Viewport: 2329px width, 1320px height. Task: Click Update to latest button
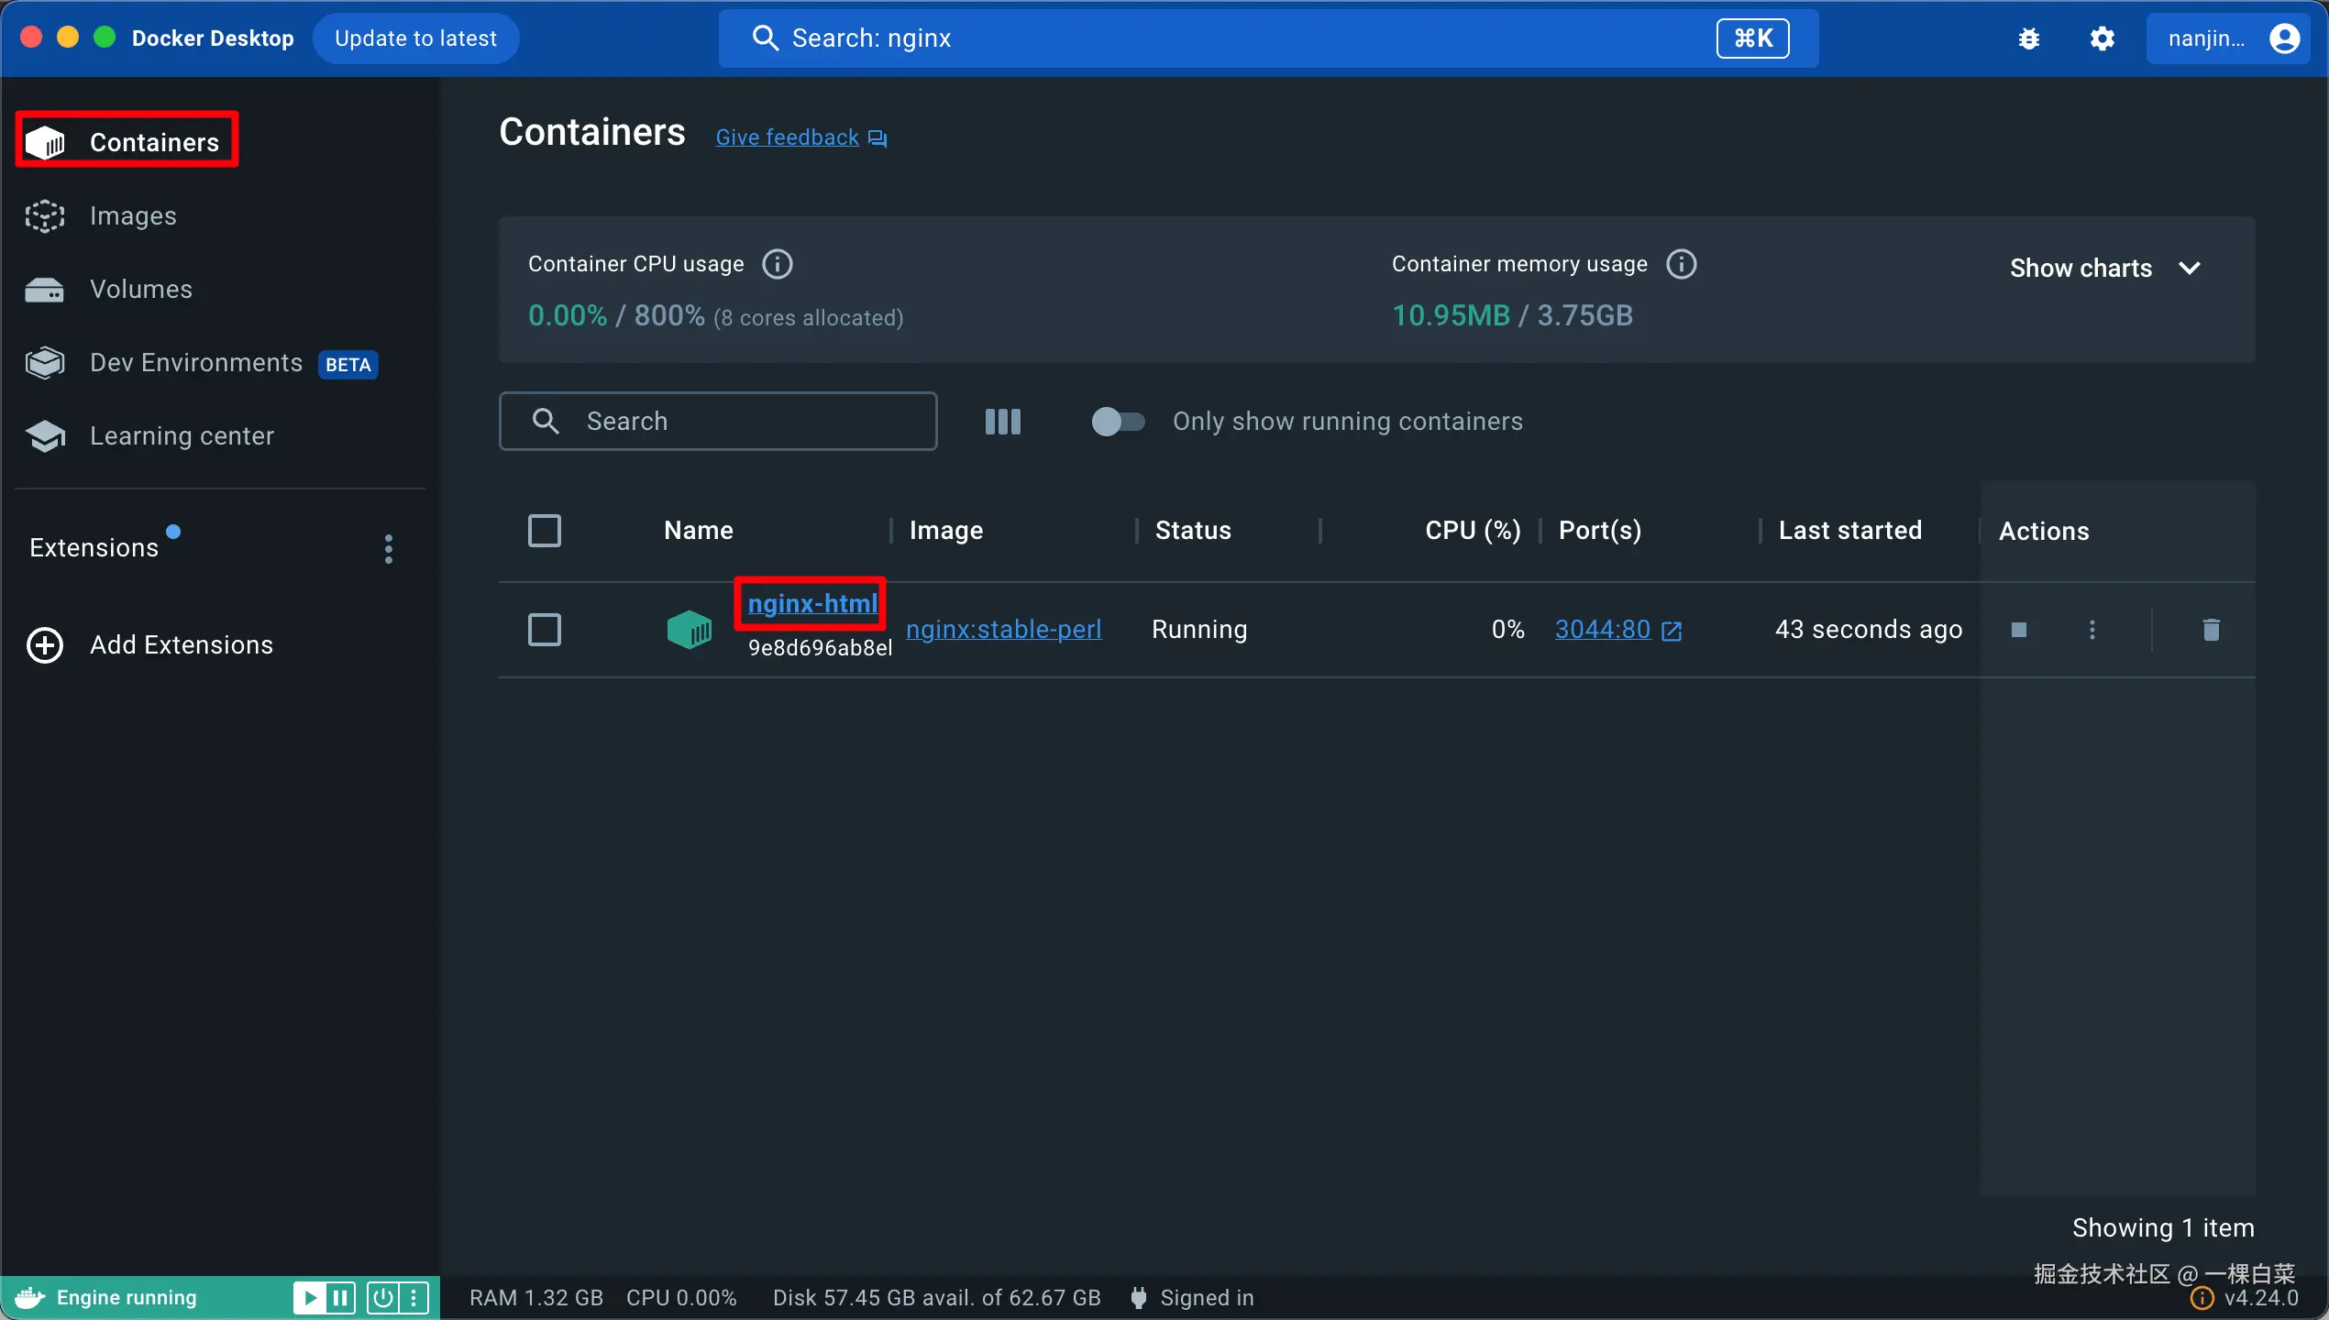coord(415,38)
